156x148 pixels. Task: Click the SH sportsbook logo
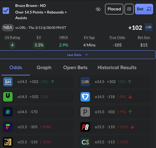8,82
